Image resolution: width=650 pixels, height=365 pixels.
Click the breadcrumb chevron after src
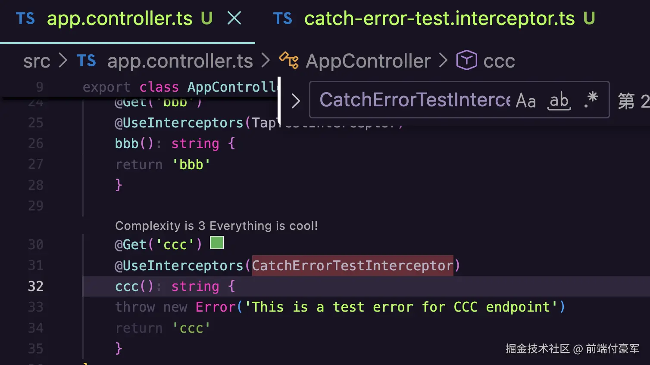pos(63,61)
